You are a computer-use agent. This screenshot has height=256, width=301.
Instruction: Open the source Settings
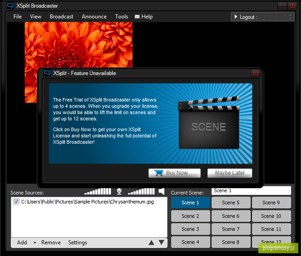click(78, 243)
